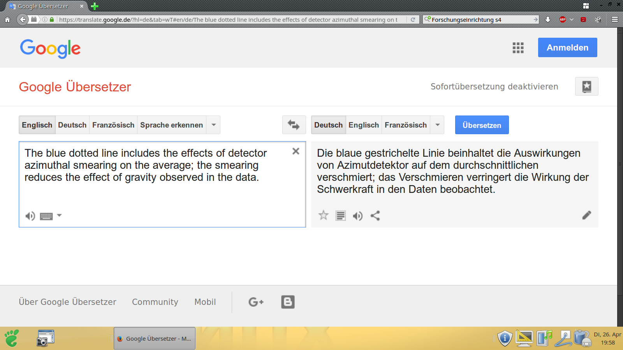This screenshot has height=350, width=623.
Task: Click the search field with Forschungseinrichtung s4
Action: 481,19
